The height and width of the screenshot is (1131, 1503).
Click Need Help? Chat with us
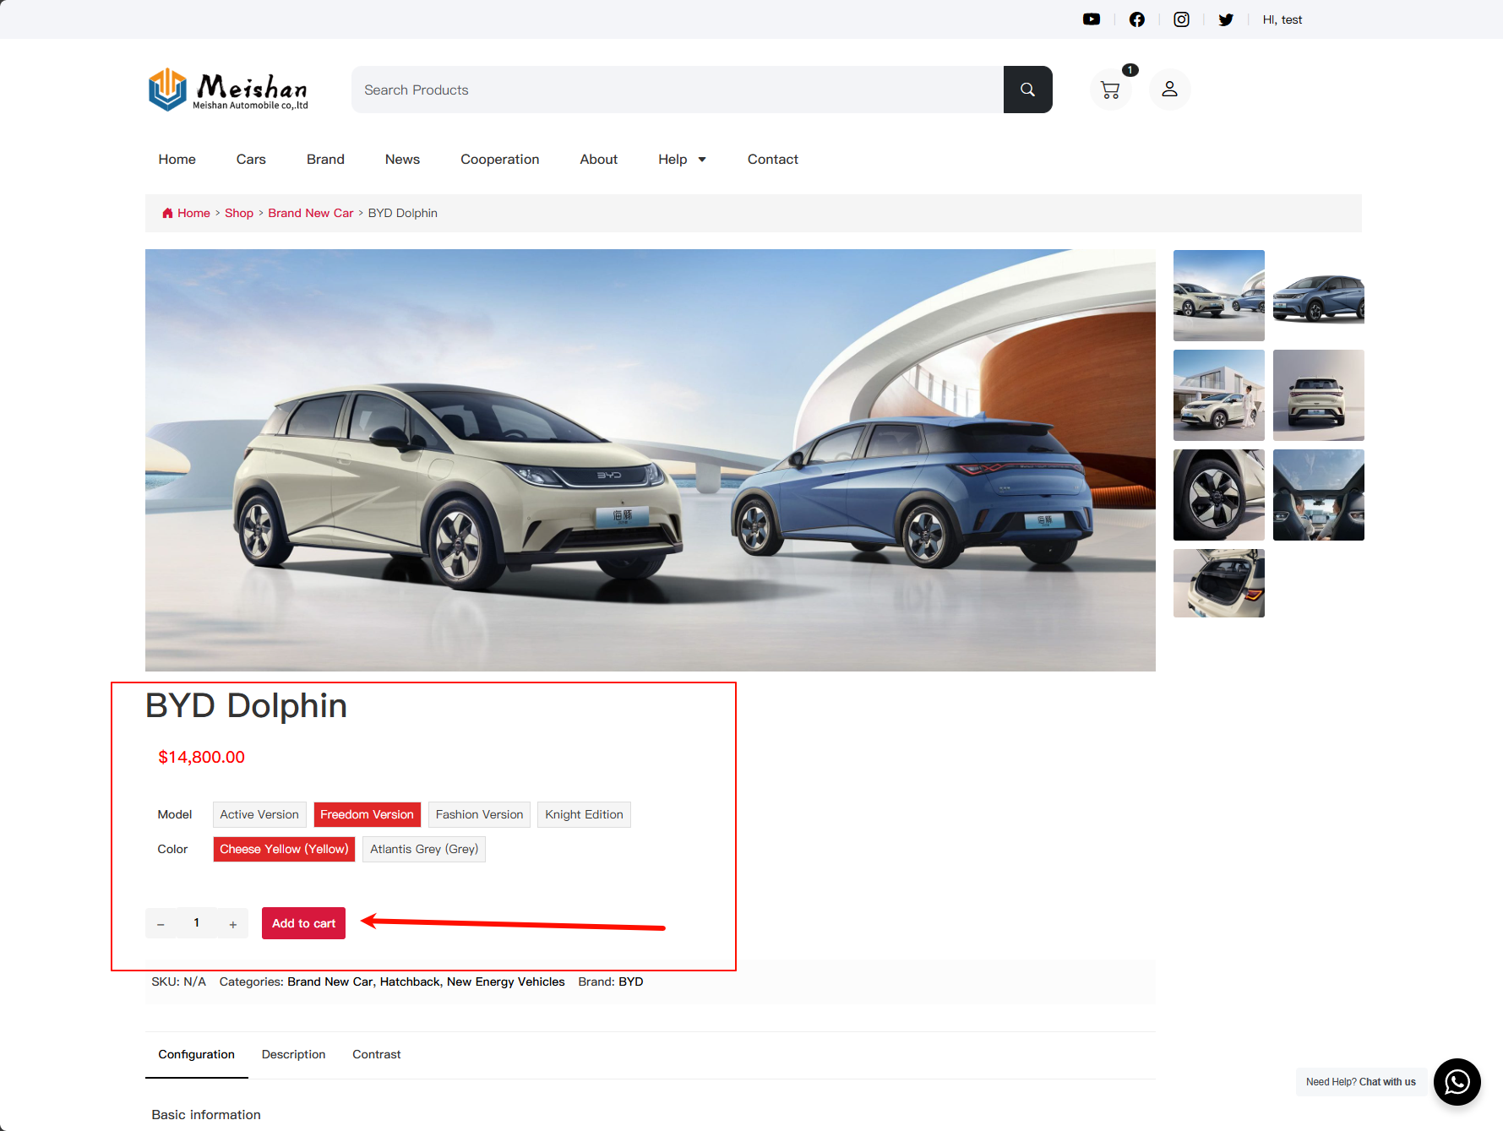pyautogui.click(x=1360, y=1082)
